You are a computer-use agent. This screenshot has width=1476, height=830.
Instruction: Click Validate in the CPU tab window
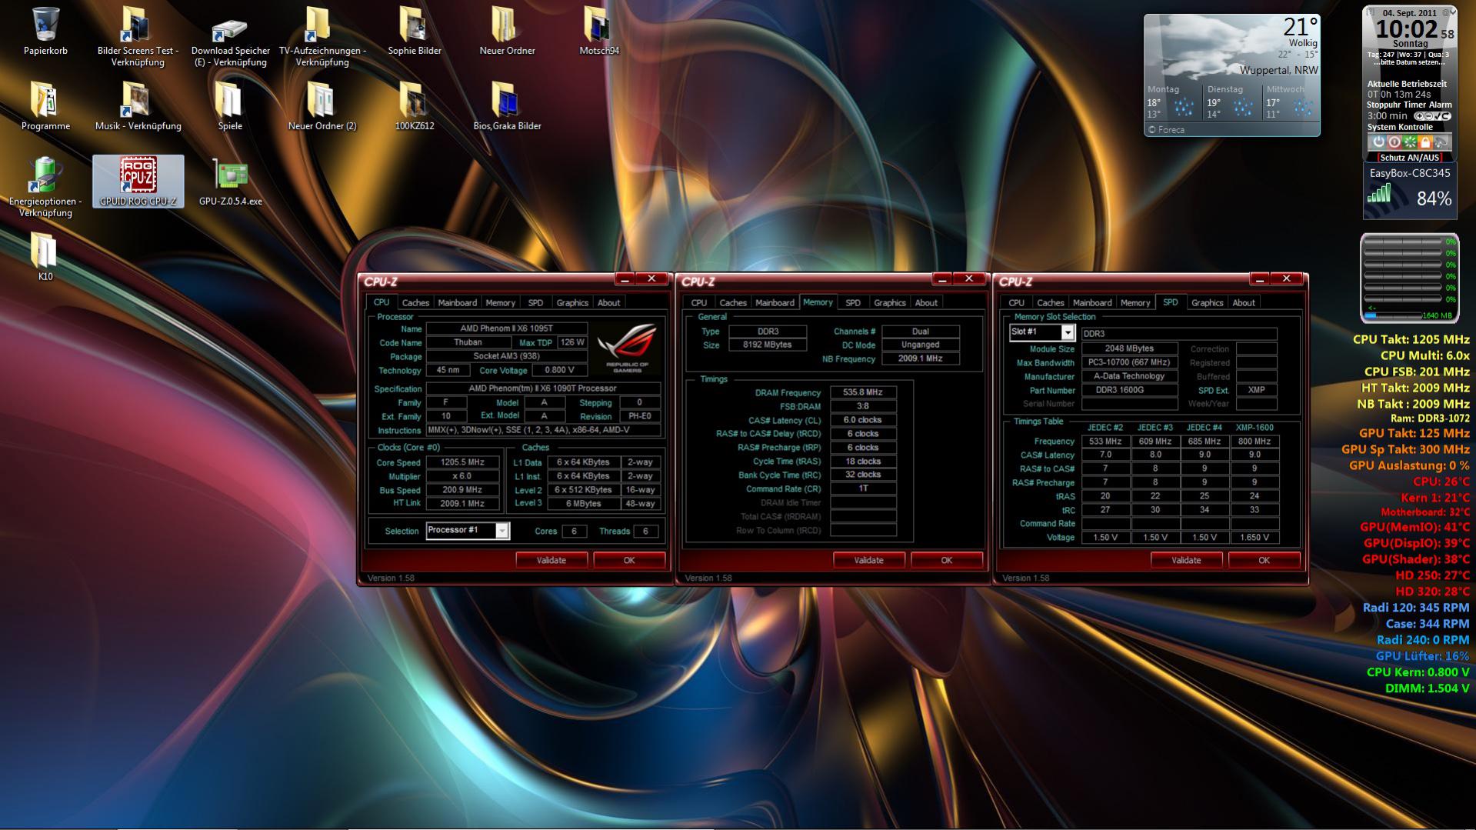click(x=551, y=560)
